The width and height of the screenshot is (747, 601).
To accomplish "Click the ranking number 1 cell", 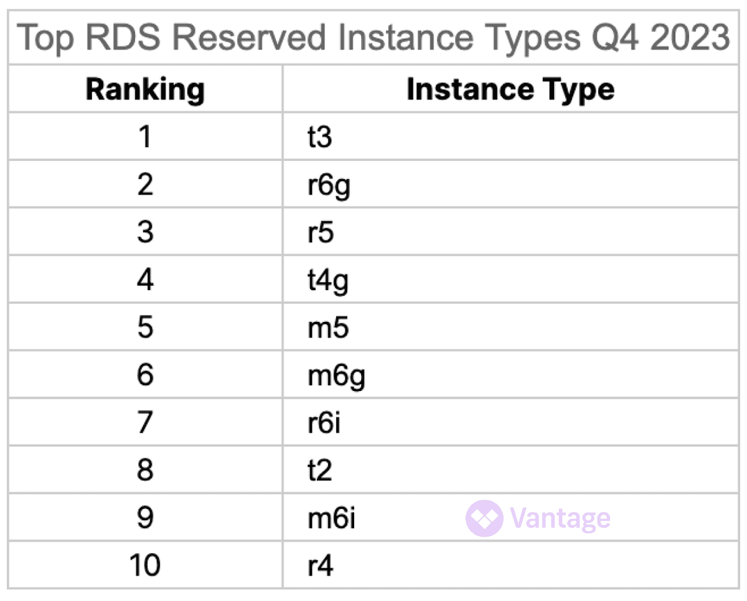I will tap(145, 137).
